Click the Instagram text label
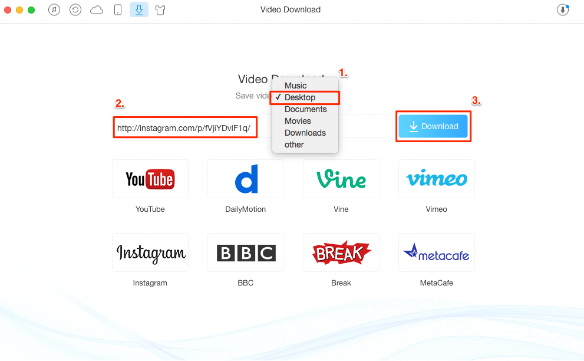The image size is (584, 361). point(150,283)
